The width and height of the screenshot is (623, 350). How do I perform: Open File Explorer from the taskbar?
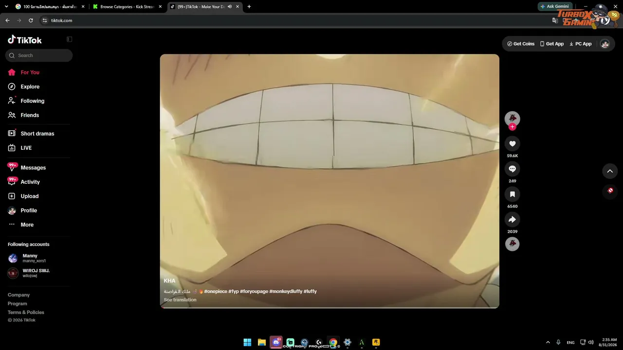tap(261, 342)
